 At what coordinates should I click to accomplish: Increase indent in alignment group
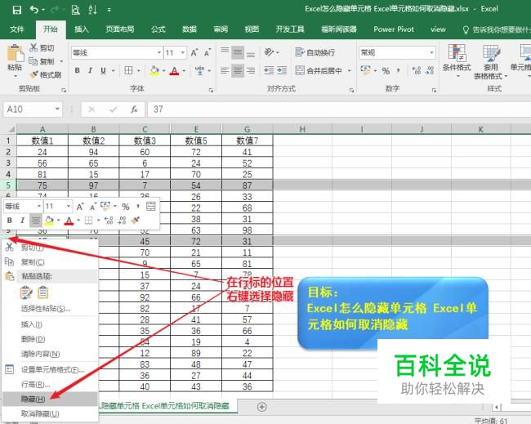282,70
